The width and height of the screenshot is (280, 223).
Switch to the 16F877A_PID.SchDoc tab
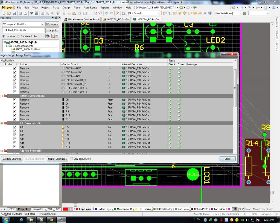coord(116,19)
